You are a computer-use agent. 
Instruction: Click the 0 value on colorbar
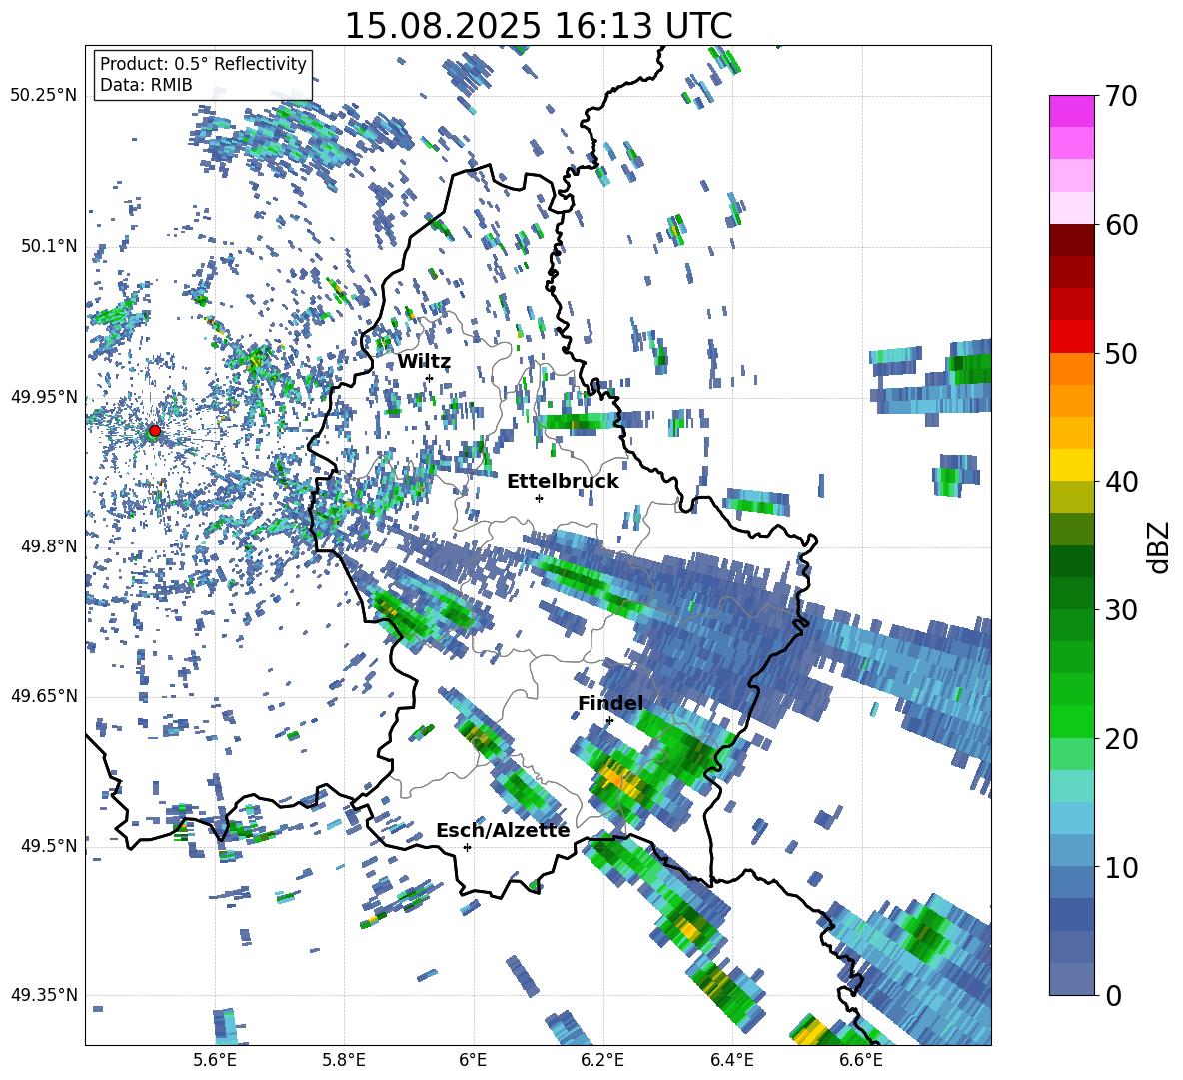tap(1112, 996)
